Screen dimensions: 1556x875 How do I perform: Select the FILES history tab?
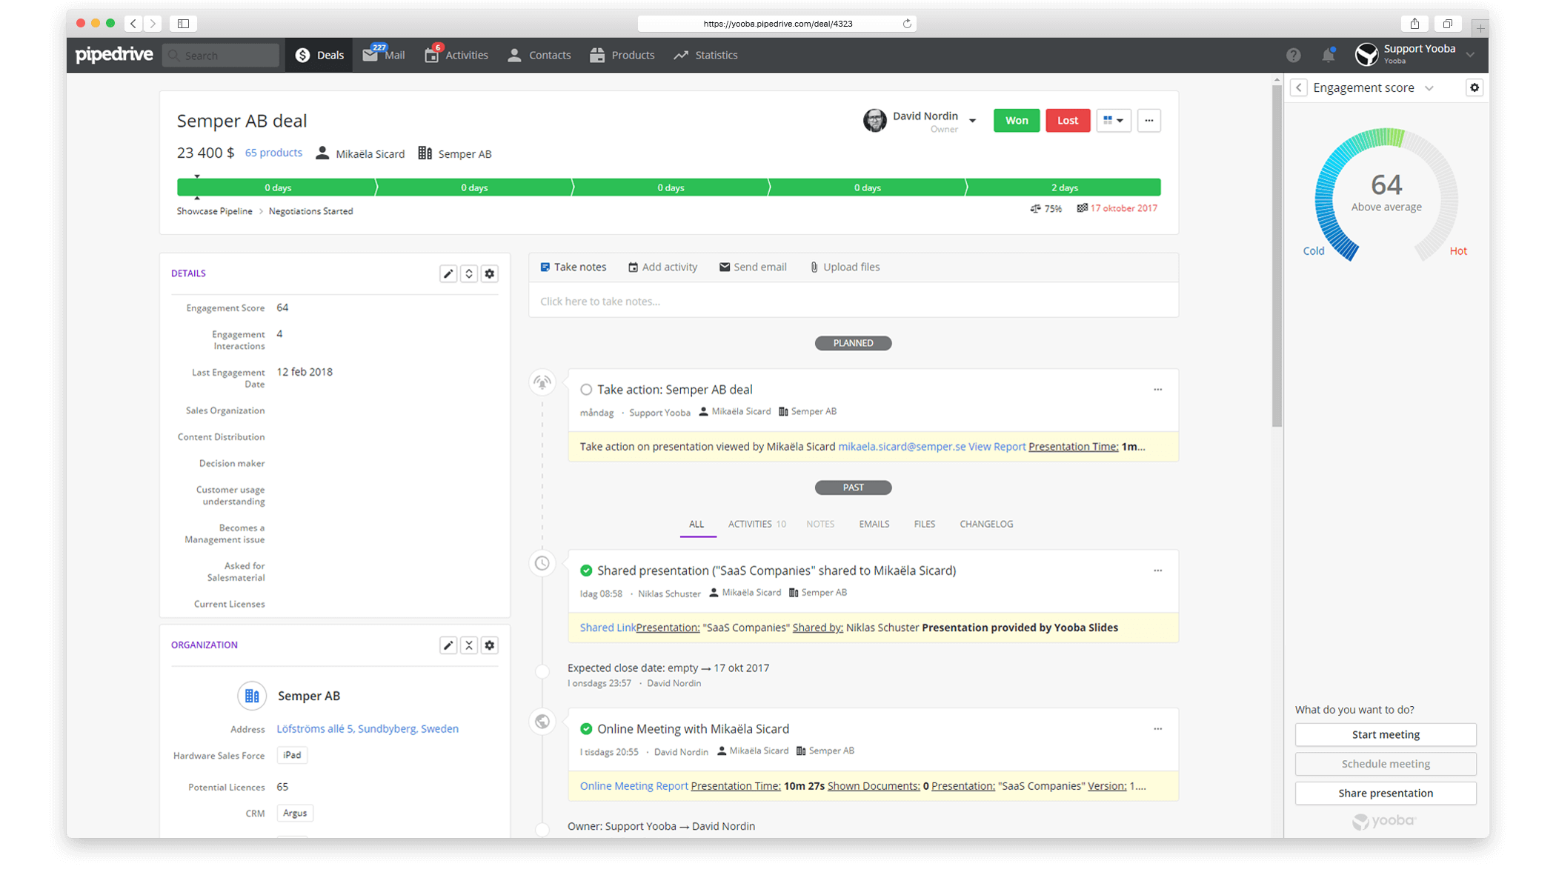925,524
